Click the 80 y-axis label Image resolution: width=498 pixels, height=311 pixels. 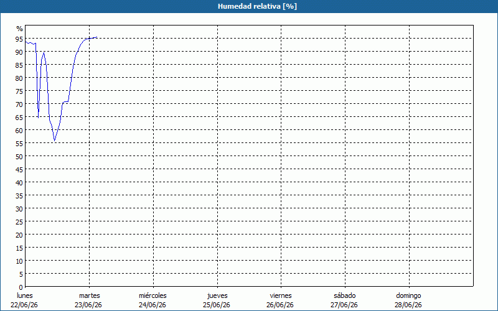click(19, 78)
